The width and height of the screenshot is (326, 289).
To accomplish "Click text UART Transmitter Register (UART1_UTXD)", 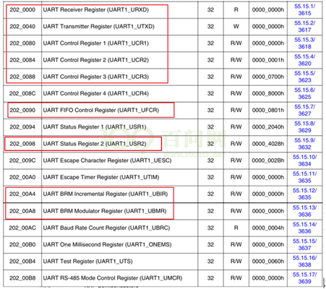I will tap(99, 27).
